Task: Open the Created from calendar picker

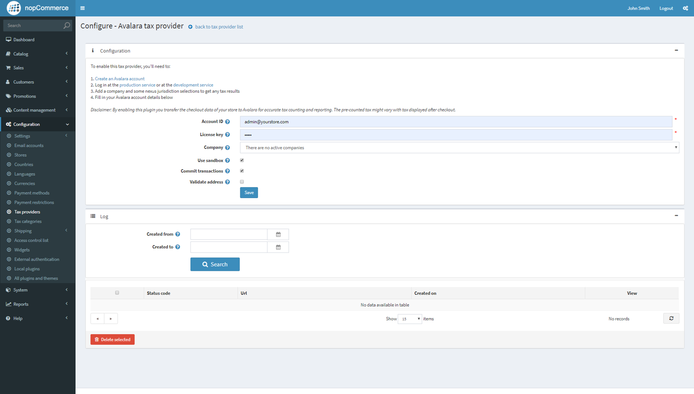Action: pyautogui.click(x=278, y=234)
